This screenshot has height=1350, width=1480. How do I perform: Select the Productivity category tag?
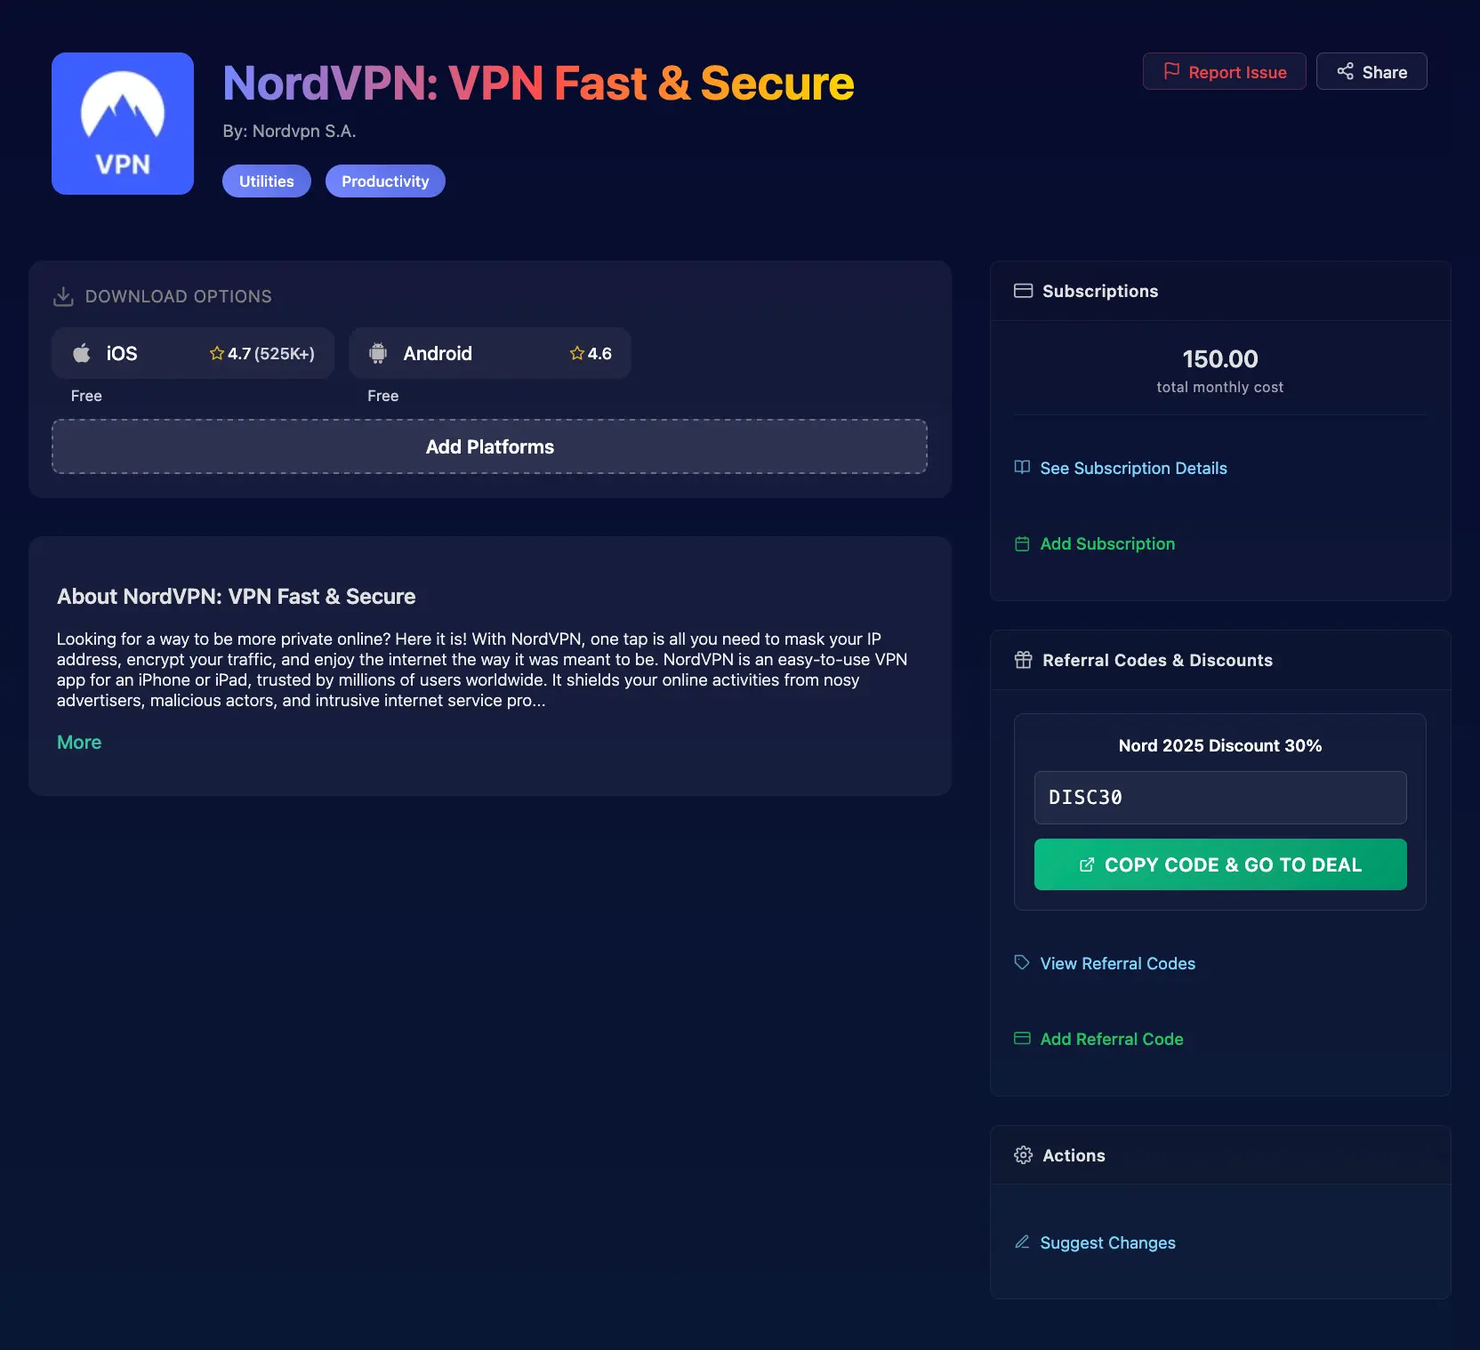pyautogui.click(x=385, y=181)
